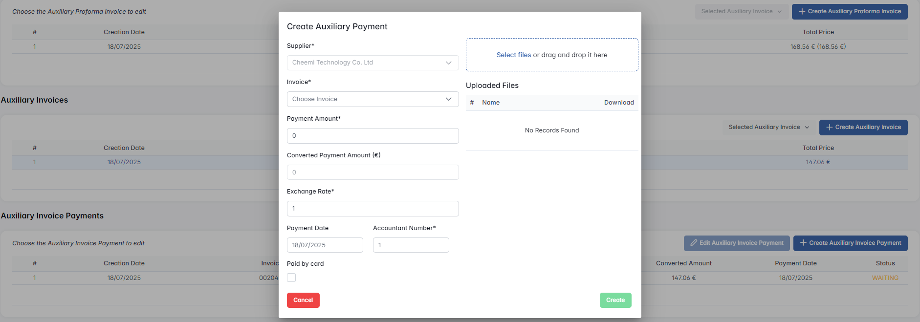Click the Select files link
The image size is (920, 322).
coord(513,55)
